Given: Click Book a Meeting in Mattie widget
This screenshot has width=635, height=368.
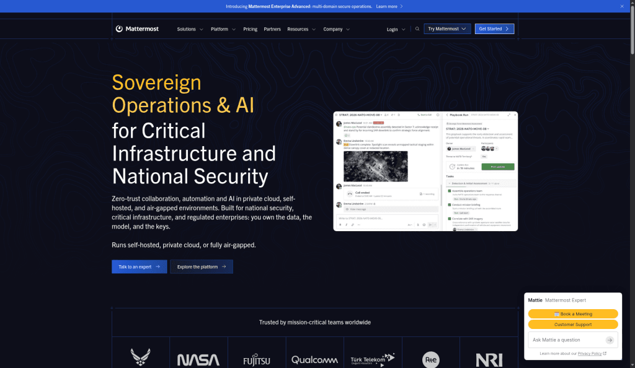Looking at the screenshot, I should (x=572, y=314).
